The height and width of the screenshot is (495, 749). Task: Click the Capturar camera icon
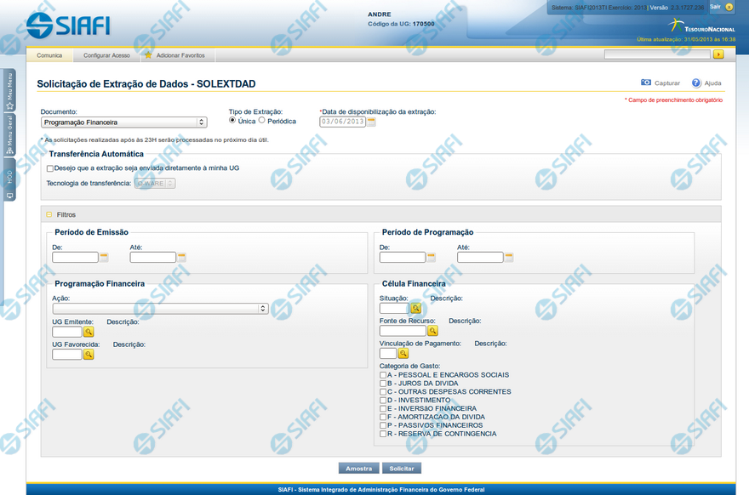[646, 83]
